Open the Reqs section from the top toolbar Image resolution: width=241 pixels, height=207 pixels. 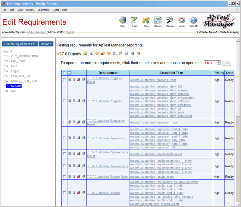123,22
